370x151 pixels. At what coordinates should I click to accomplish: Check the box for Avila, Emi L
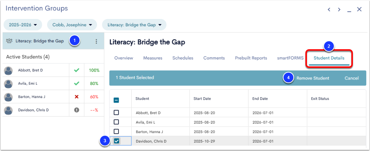click(x=116, y=122)
